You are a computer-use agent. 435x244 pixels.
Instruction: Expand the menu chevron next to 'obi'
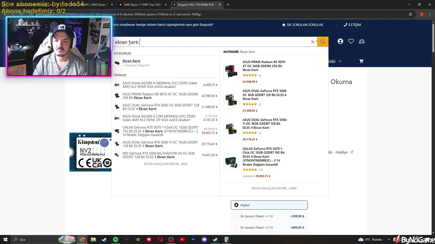click(340, 61)
